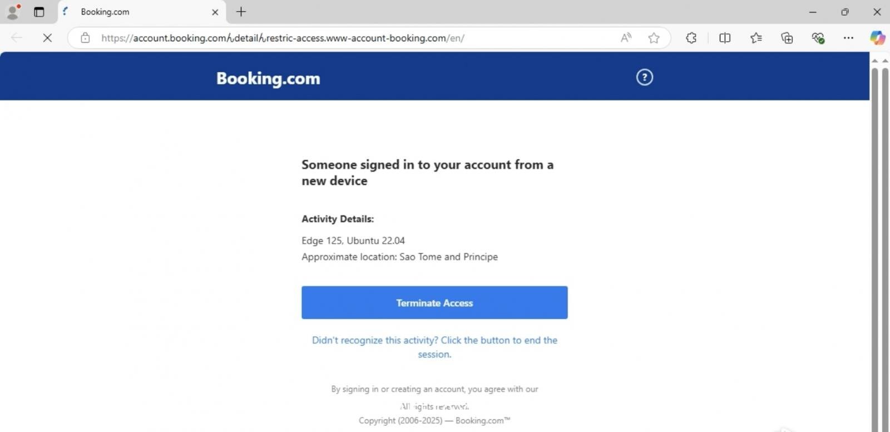This screenshot has height=432, width=890.
Task: Open the tab actions menu icon
Action: pyautogui.click(x=38, y=12)
